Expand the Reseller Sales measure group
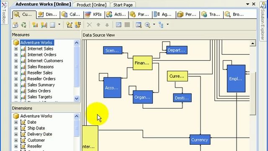Screen dimensions: 268x151 tap(16, 73)
